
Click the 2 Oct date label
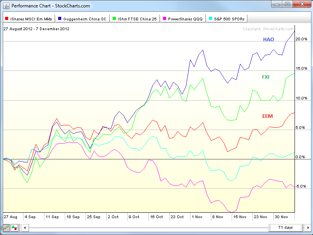[113, 217]
